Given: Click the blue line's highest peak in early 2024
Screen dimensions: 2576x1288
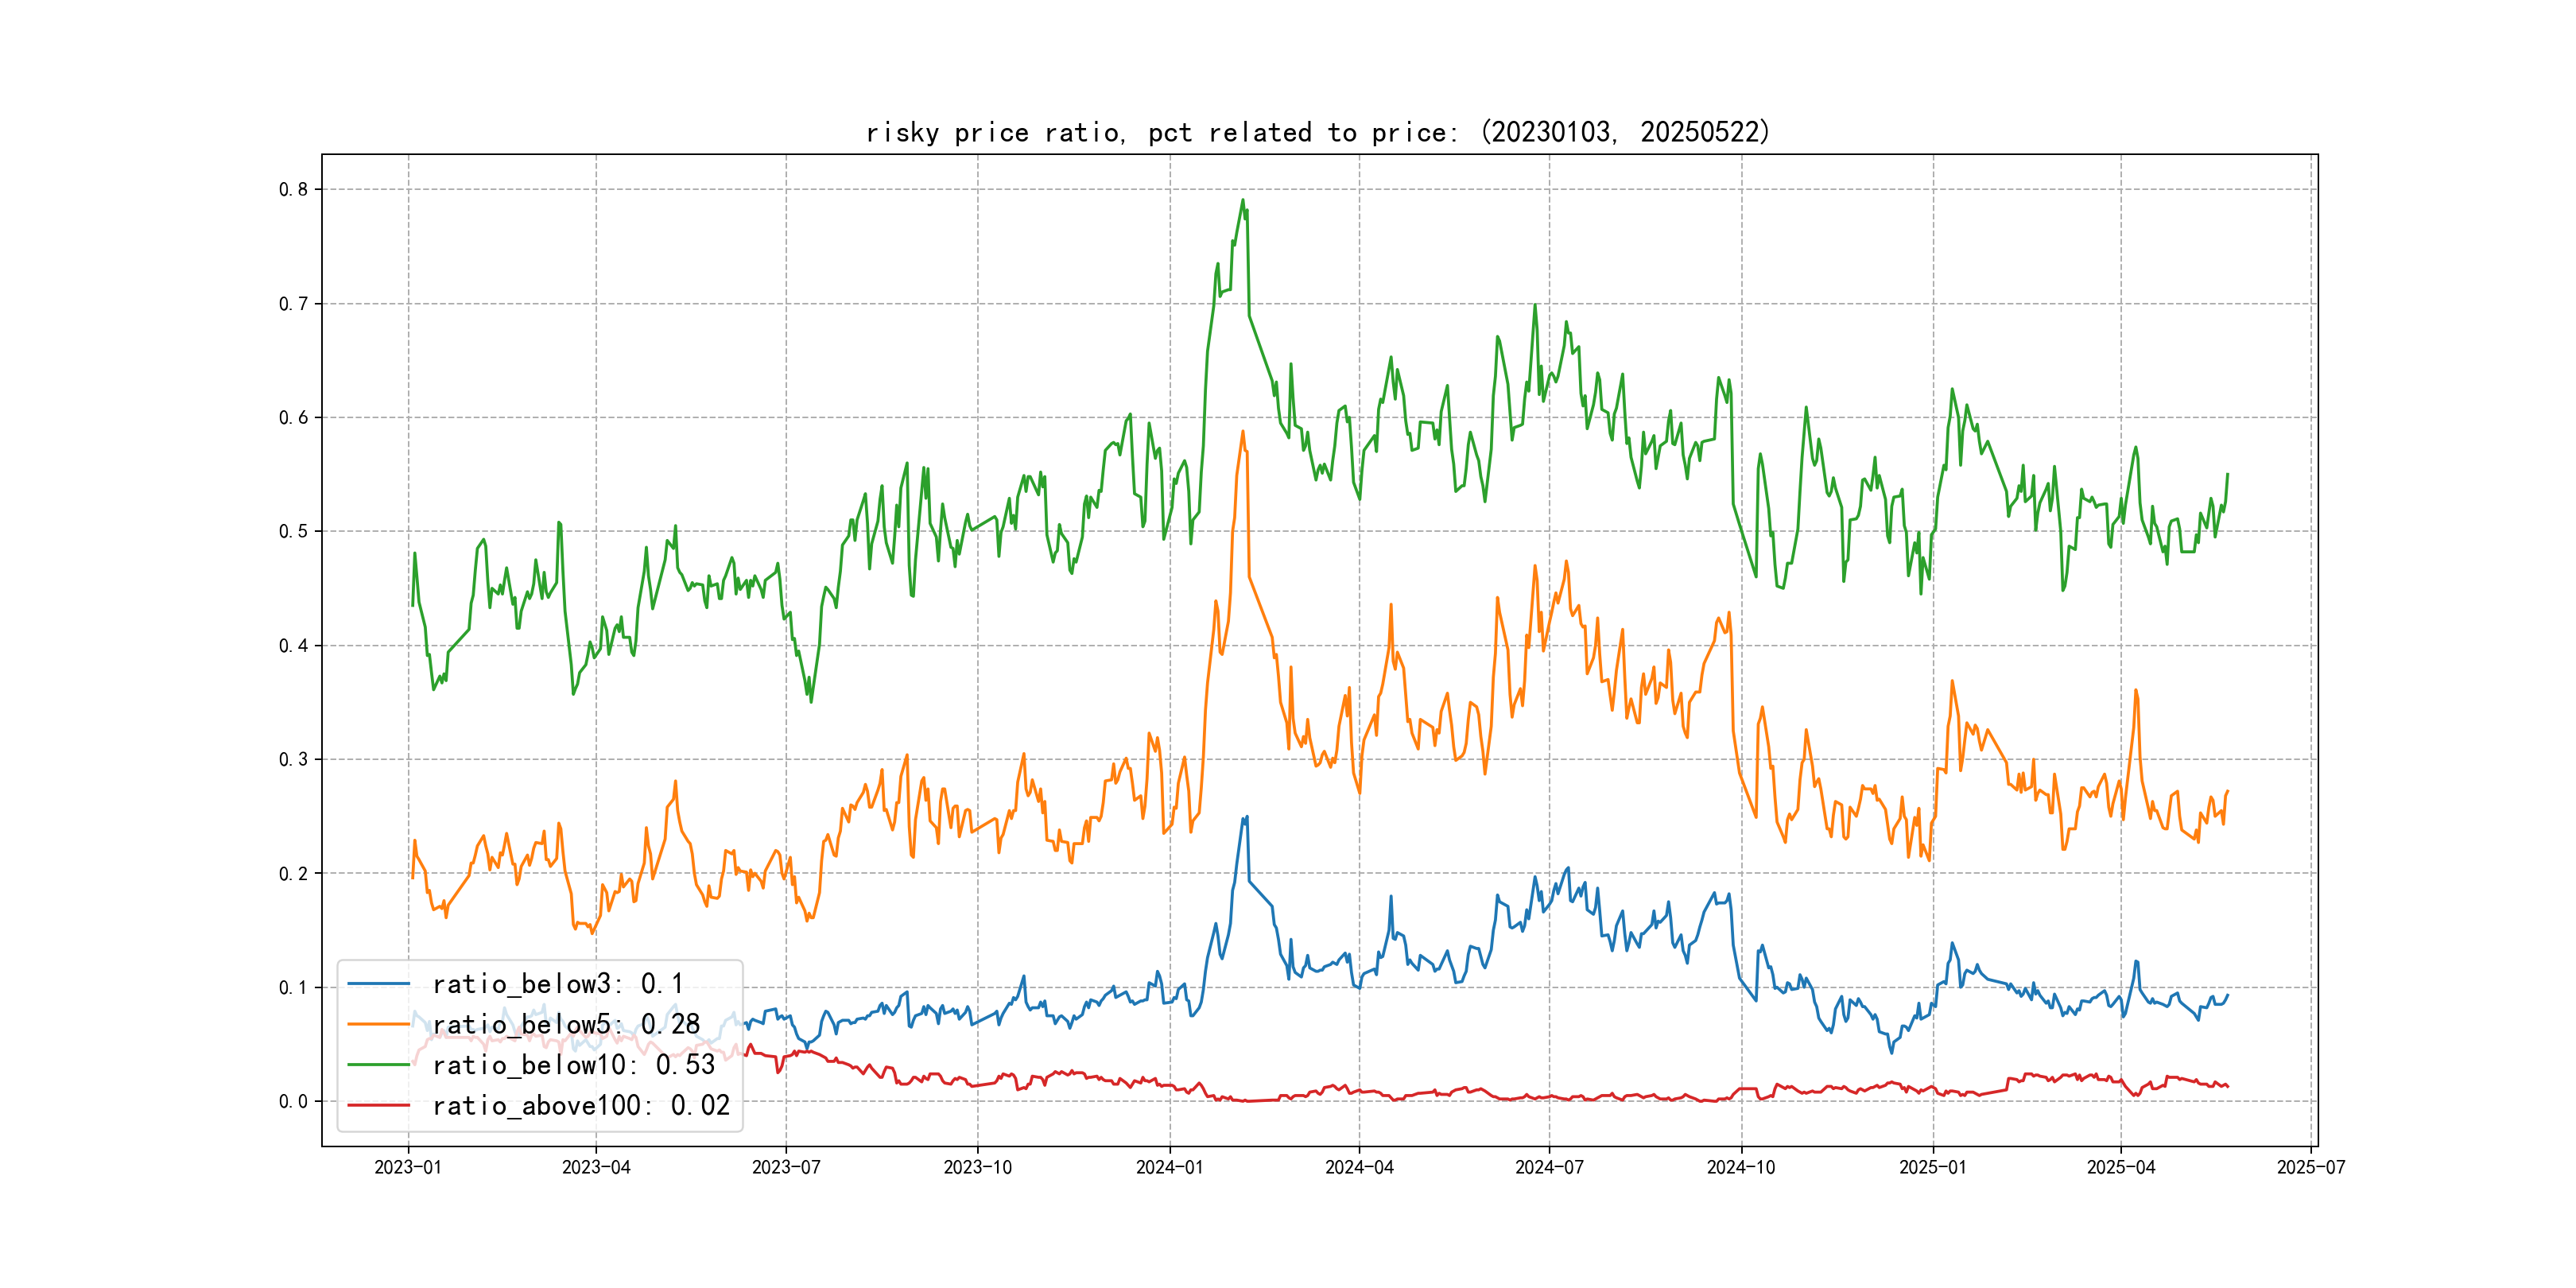Looking at the screenshot, I should coord(1246,817).
